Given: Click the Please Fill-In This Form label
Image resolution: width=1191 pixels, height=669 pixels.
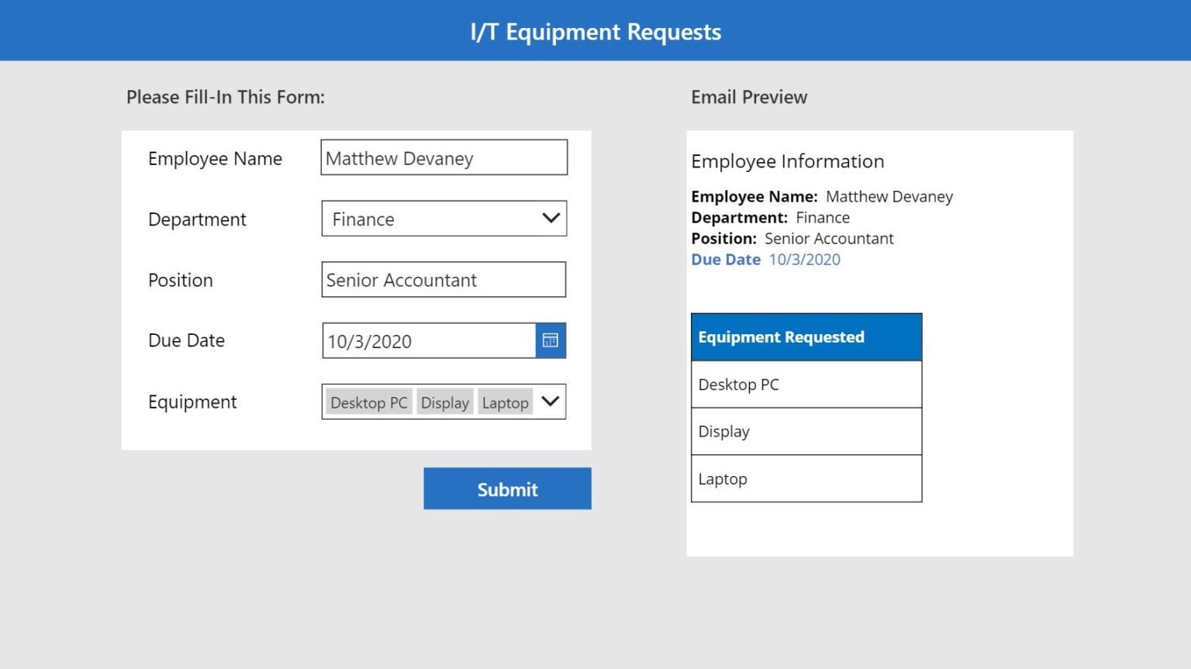Looking at the screenshot, I should (226, 97).
